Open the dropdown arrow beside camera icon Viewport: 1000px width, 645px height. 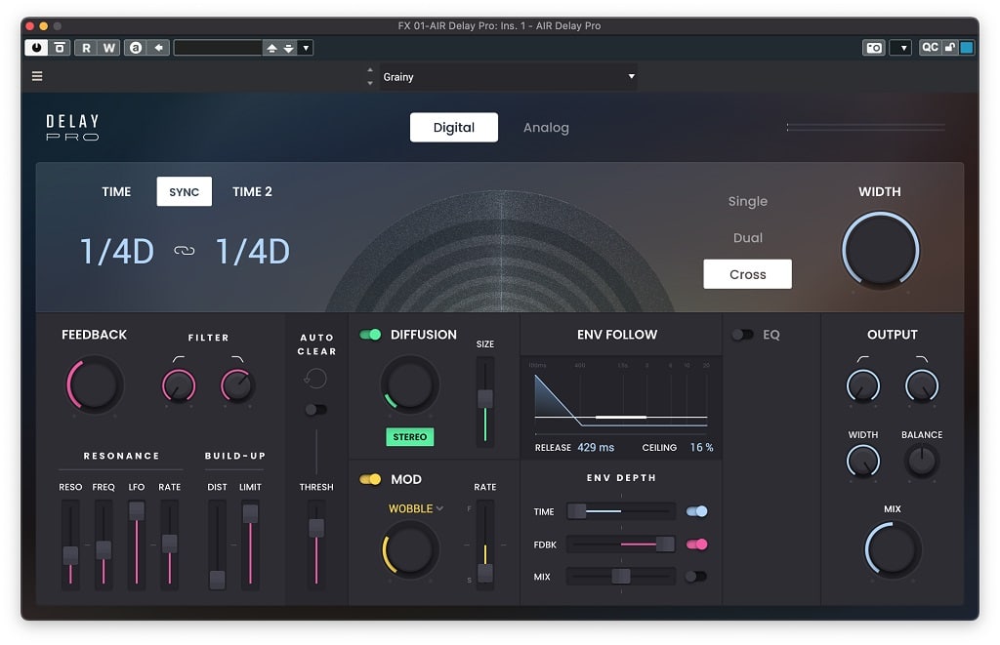click(901, 48)
